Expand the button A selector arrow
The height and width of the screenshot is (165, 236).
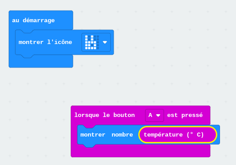pos(158,116)
